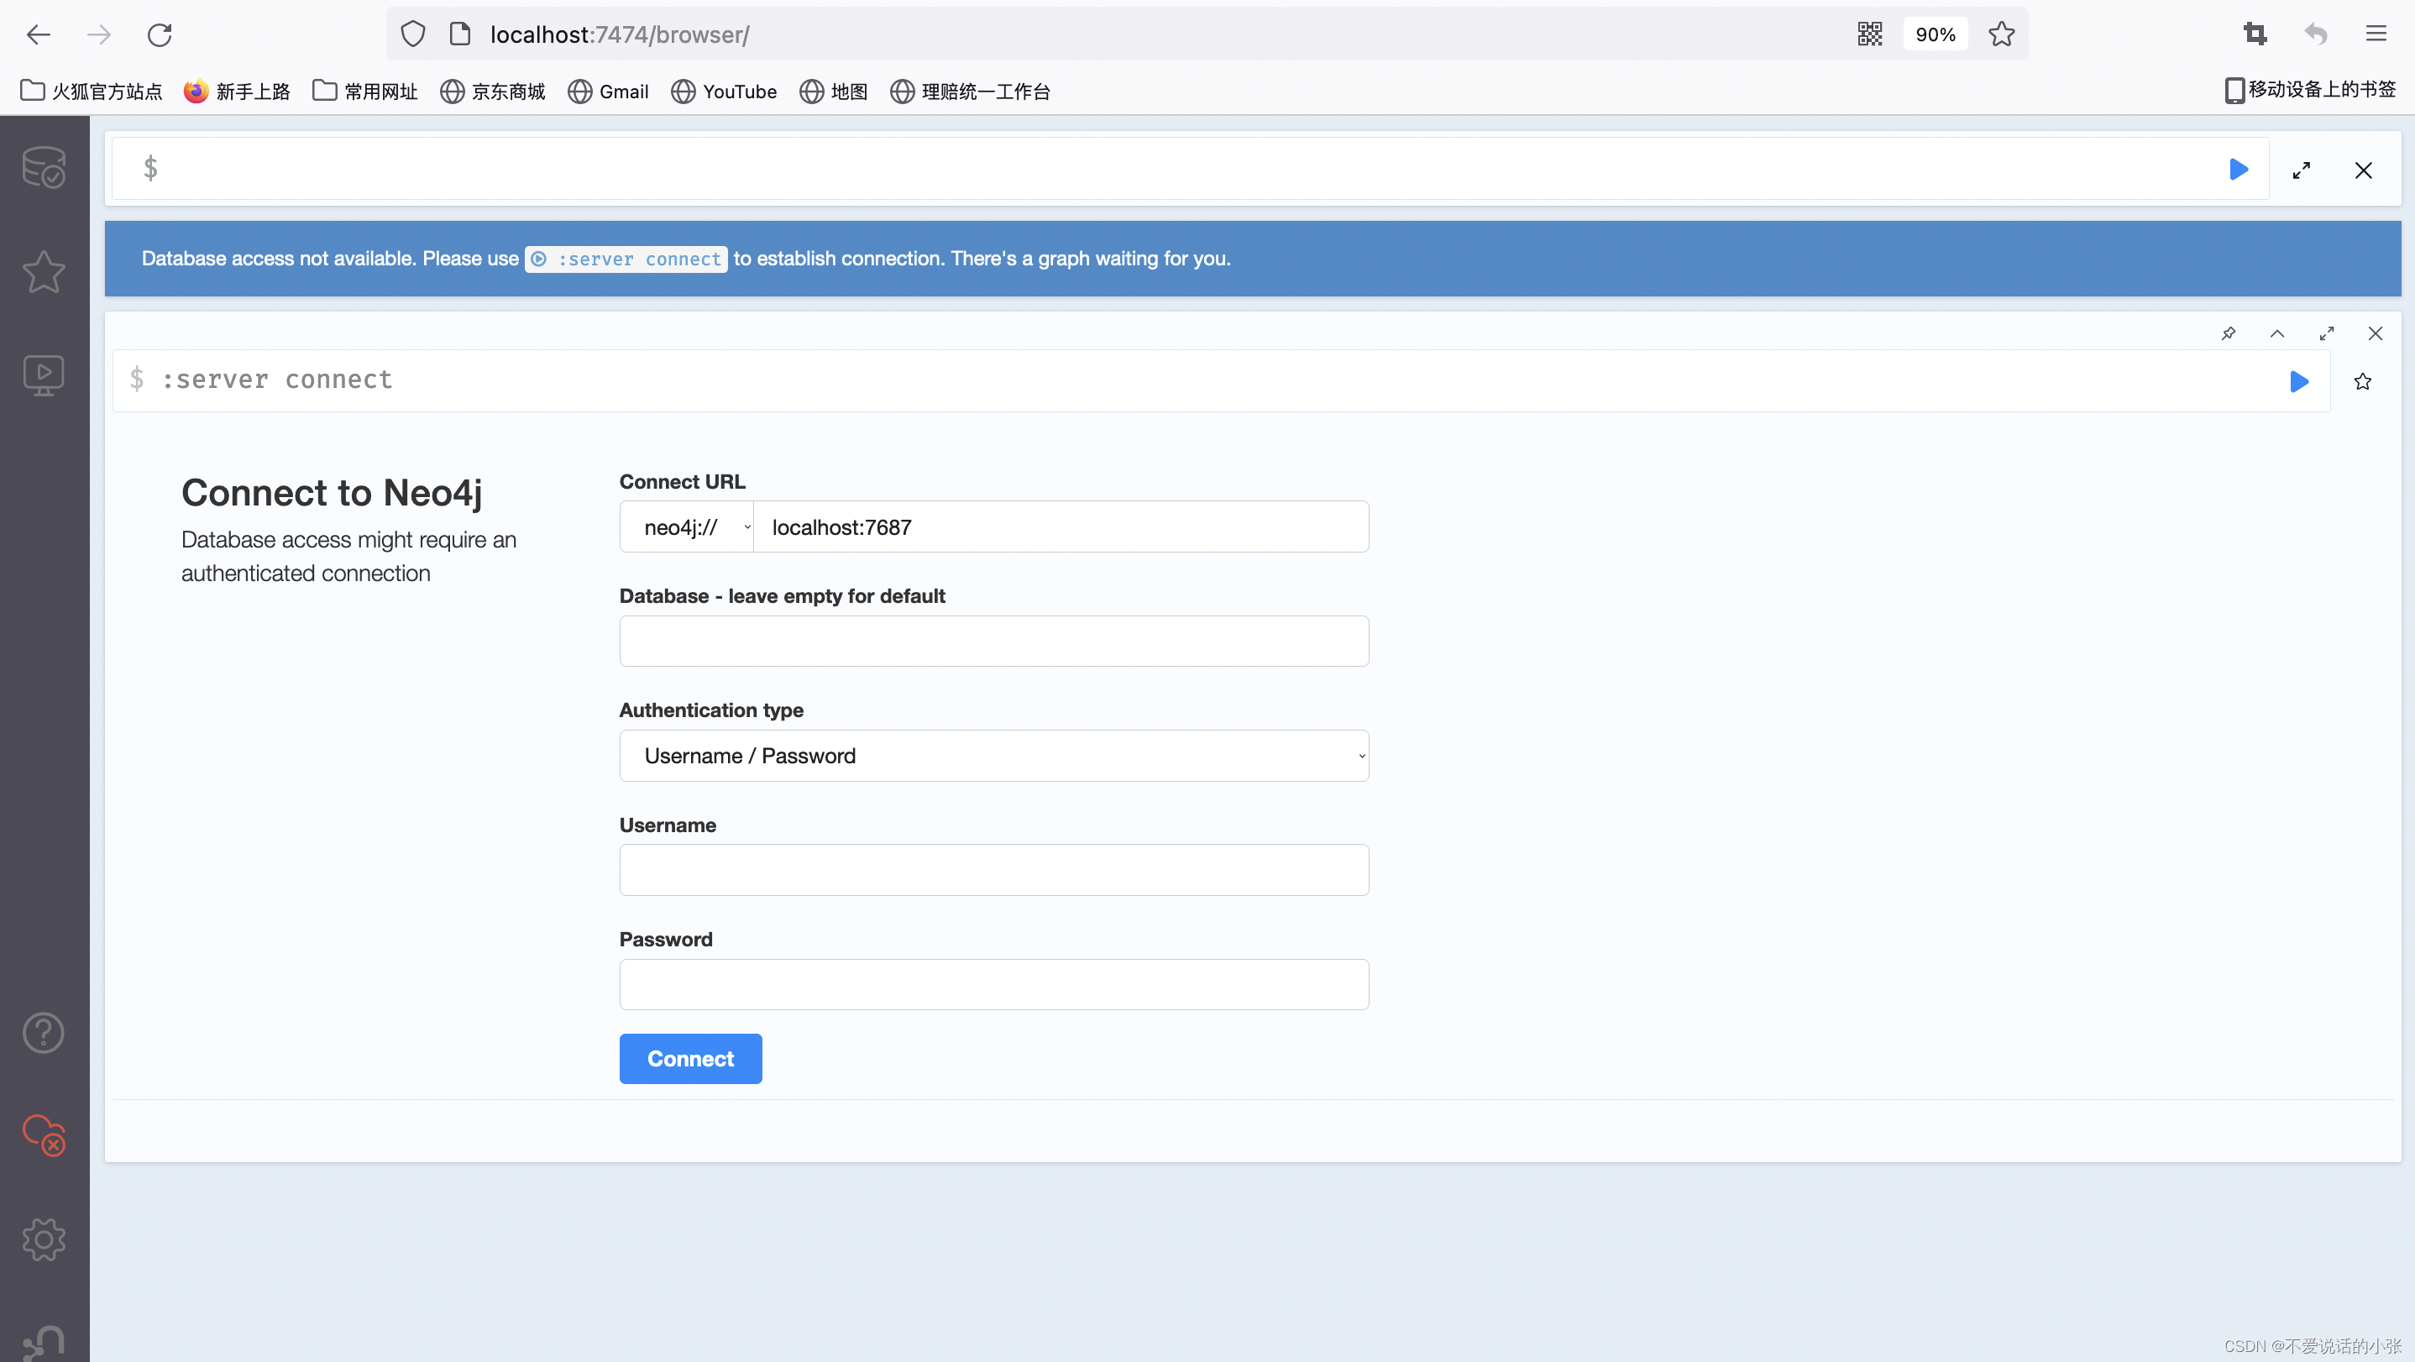This screenshot has height=1362, width=2415.
Task: Click the shield tracking protection icon
Action: [x=412, y=34]
